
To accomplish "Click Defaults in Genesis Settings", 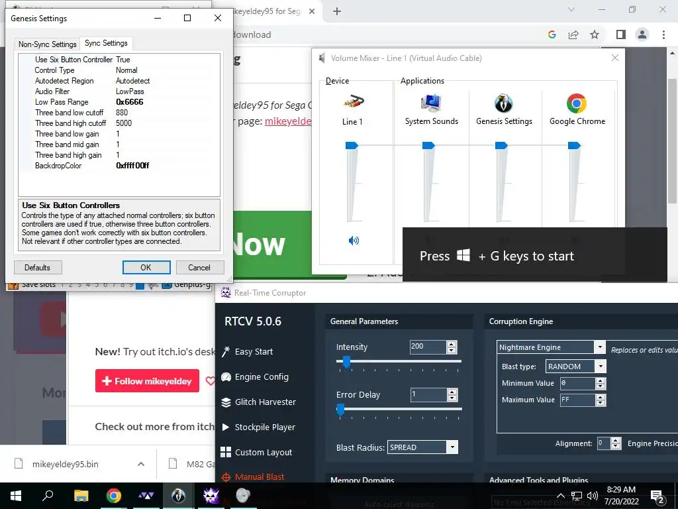I will click(38, 268).
